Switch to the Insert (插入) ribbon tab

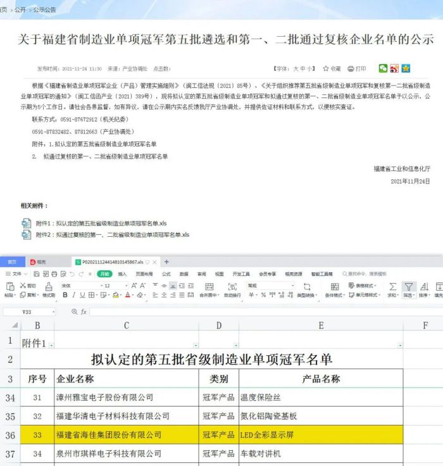[x=122, y=274]
